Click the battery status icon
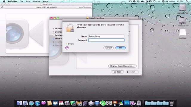Viewport: 191px width, 107px height. (x=168, y=1)
